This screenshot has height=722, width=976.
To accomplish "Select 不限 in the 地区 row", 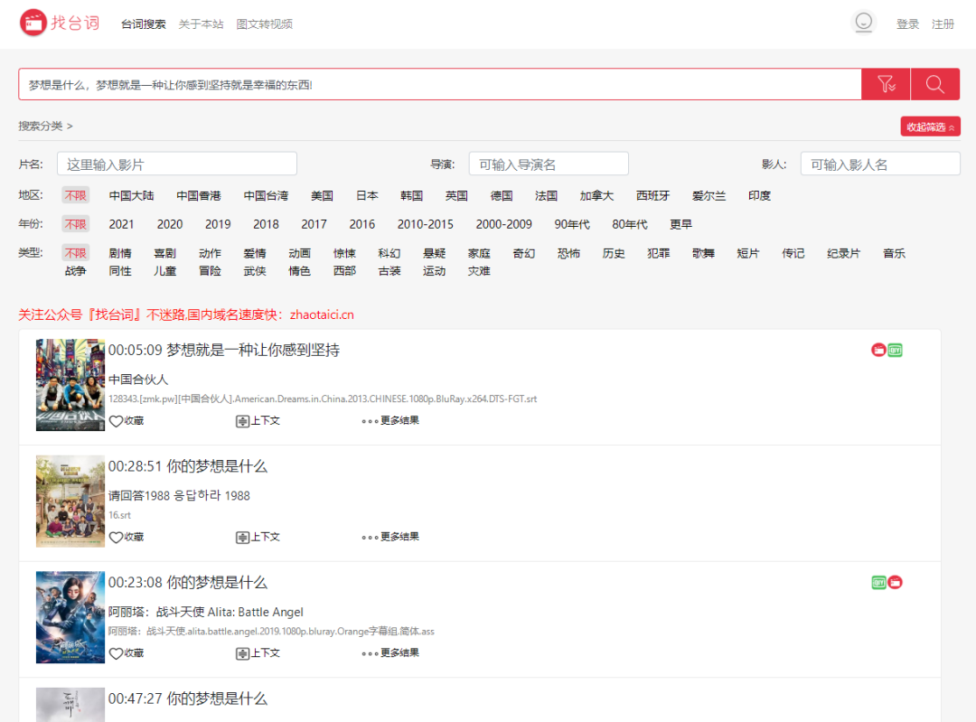I will [75, 195].
